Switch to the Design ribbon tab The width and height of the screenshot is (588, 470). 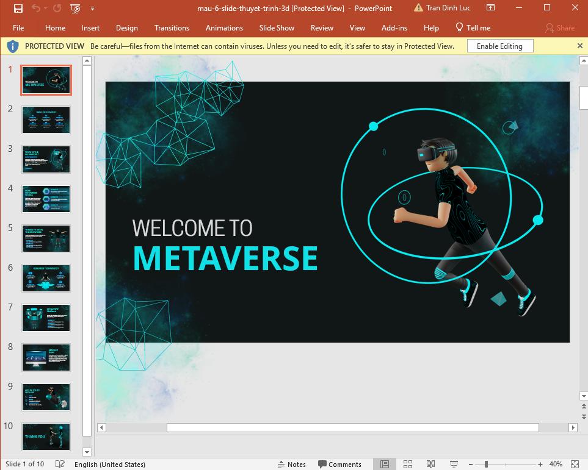coord(126,27)
